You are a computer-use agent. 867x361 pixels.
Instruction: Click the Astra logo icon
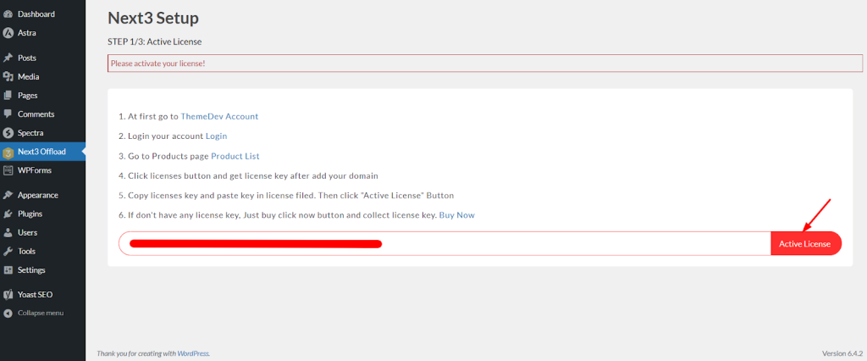(8, 33)
